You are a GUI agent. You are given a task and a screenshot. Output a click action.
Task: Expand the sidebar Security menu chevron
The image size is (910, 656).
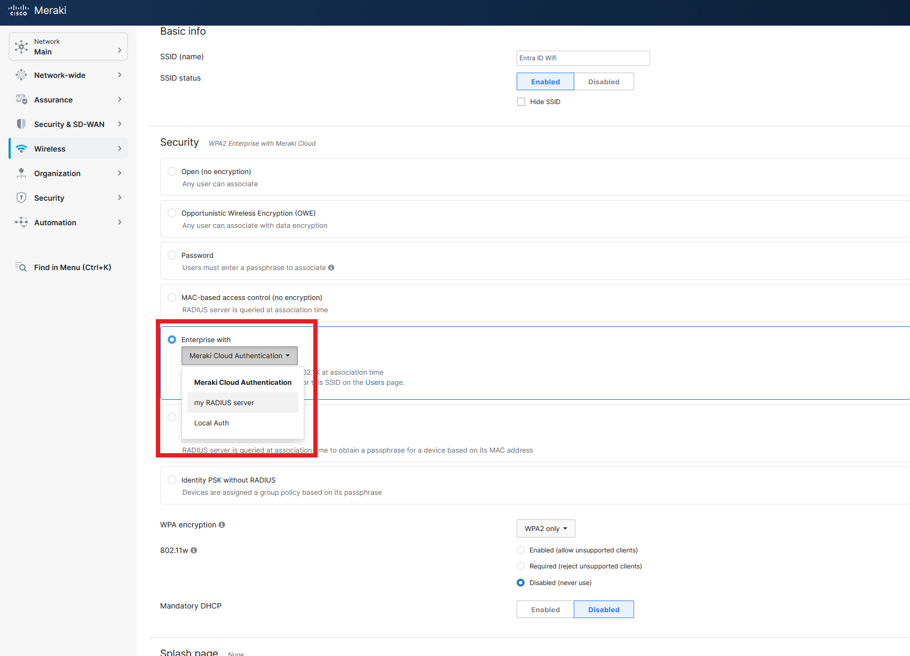(120, 198)
